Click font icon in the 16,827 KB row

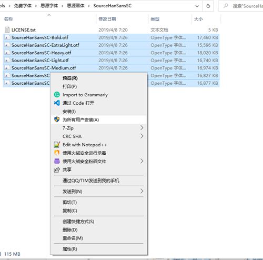tap(7, 76)
